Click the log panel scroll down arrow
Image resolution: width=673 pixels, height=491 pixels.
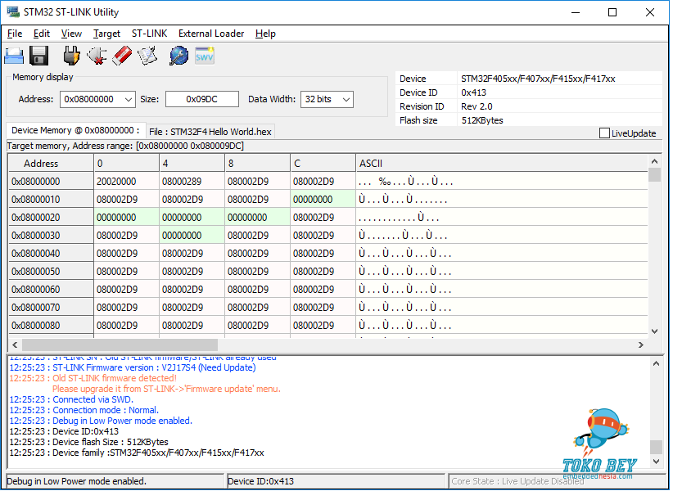coord(656,462)
